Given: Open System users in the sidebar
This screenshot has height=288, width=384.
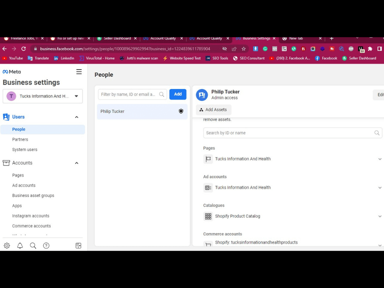Looking at the screenshot, I should point(25,149).
